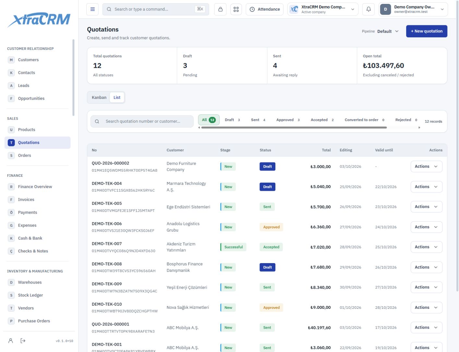
Task: Filter by the Sent status tab
Action: tap(258, 120)
